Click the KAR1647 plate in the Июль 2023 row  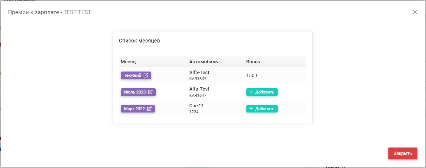coord(198,95)
